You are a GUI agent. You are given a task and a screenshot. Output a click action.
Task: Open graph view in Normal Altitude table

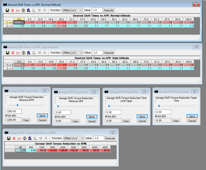point(18,10)
